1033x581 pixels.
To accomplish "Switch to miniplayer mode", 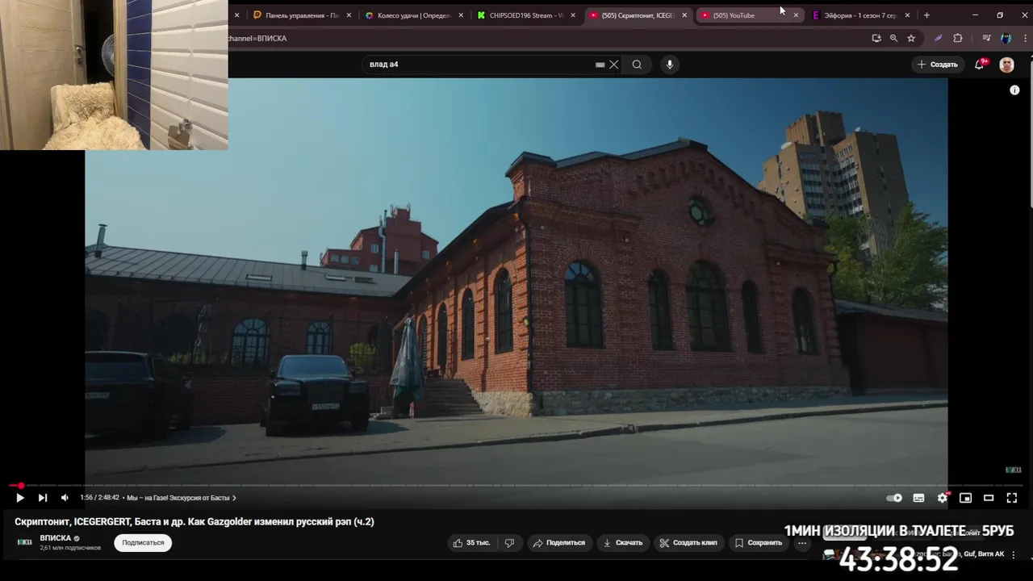I will click(x=965, y=498).
